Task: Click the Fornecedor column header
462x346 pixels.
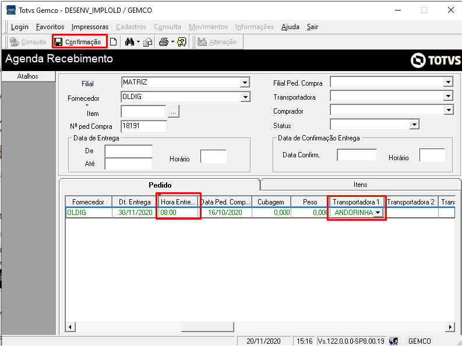Action: pos(89,202)
